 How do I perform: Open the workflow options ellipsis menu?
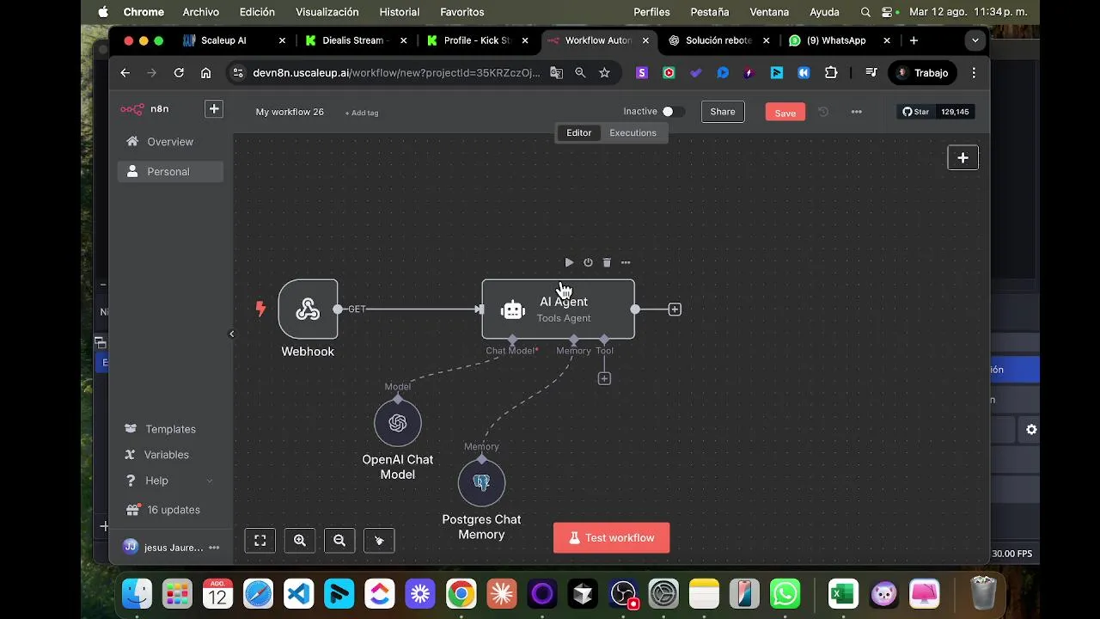[856, 112]
